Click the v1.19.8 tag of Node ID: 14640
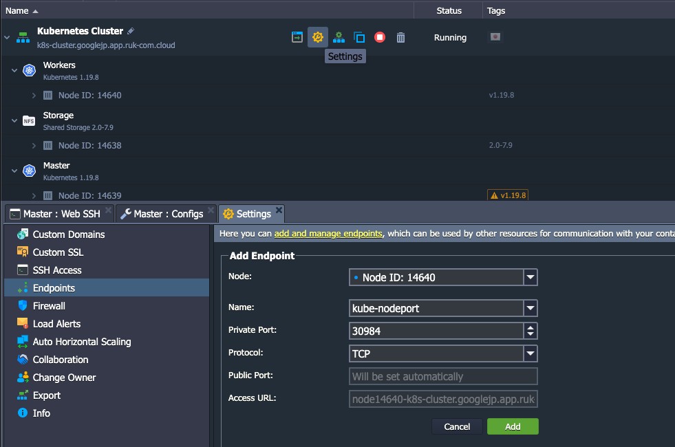 501,95
